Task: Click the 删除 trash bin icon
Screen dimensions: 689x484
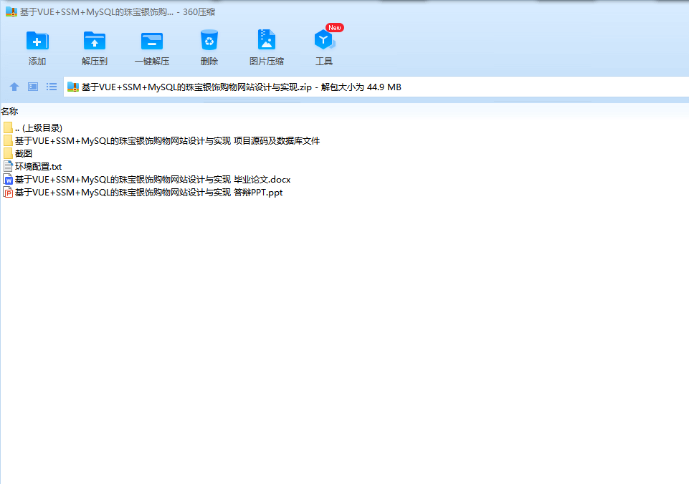Action: point(209,40)
